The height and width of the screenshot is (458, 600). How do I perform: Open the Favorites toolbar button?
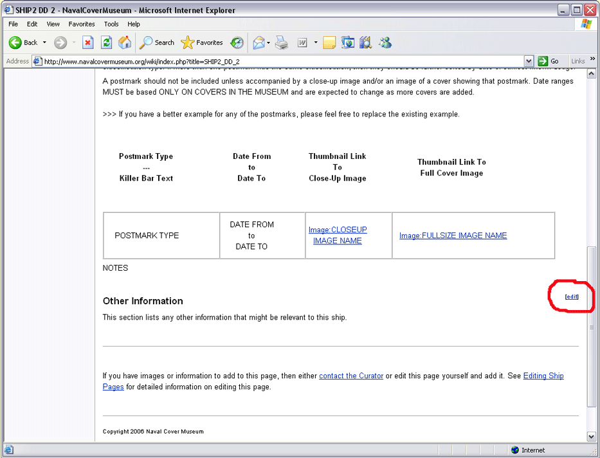(202, 42)
